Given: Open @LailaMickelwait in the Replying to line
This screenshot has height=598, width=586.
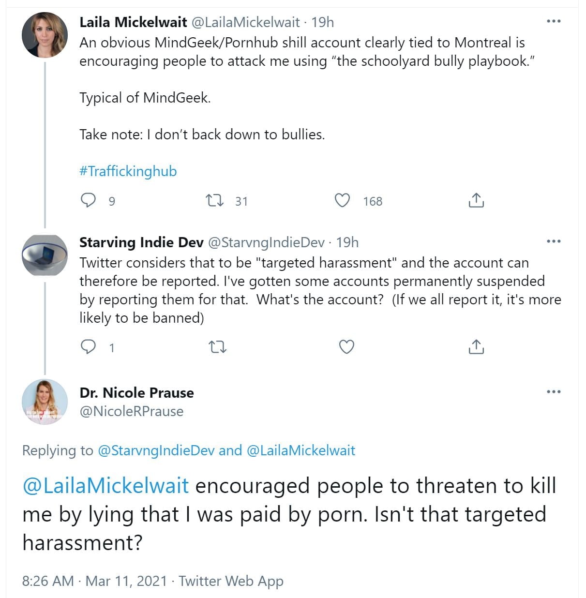Looking at the screenshot, I should tap(301, 450).
